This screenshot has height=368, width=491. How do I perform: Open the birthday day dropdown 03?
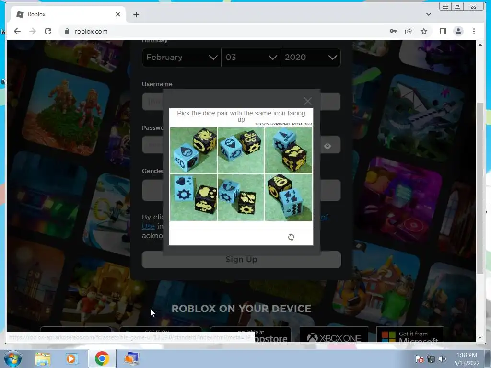click(x=251, y=57)
